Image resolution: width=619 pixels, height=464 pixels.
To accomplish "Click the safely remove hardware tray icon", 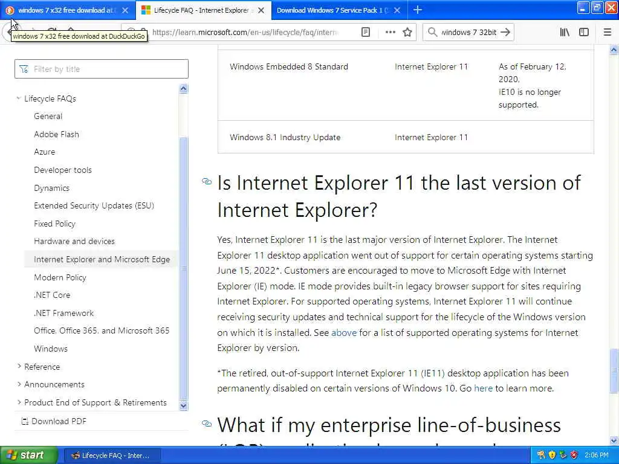I will (x=563, y=456).
